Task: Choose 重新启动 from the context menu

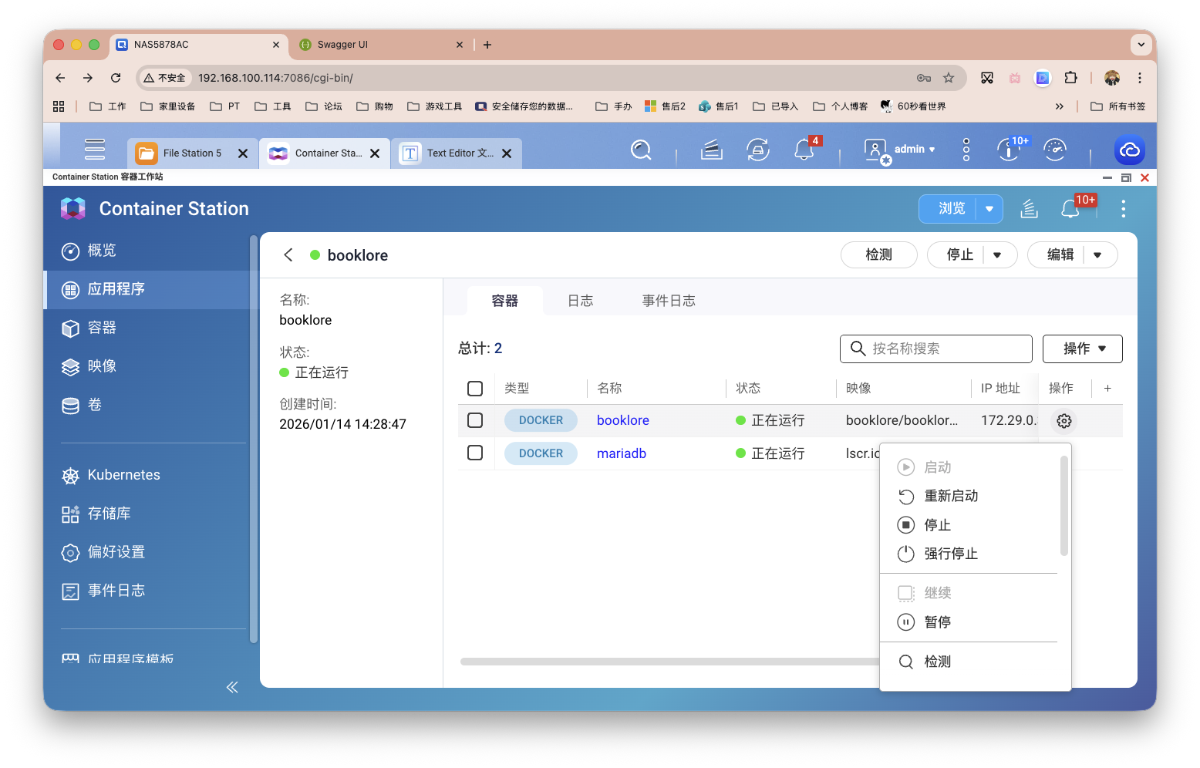Action: tap(952, 496)
